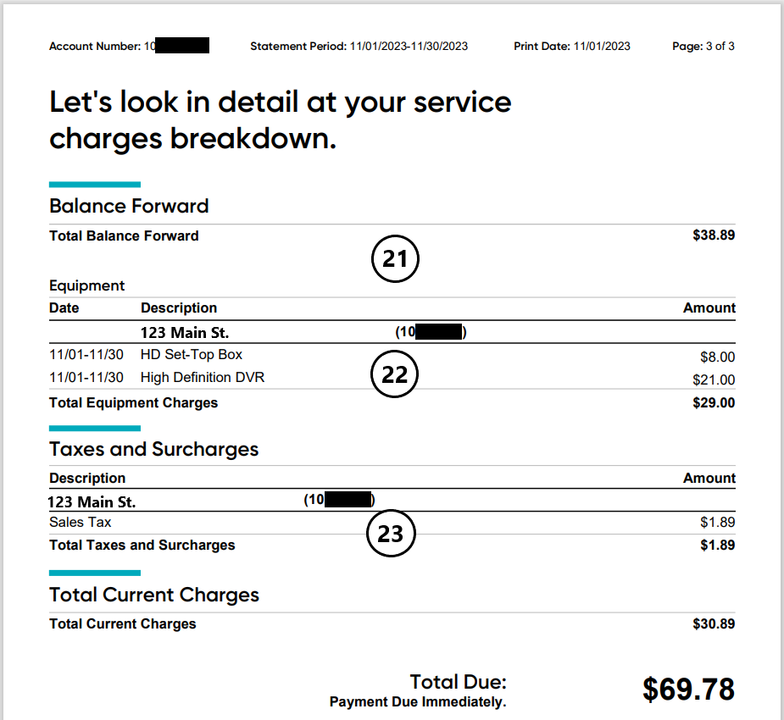
Task: Click the service charges breakdown main heading
Action: [x=280, y=119]
